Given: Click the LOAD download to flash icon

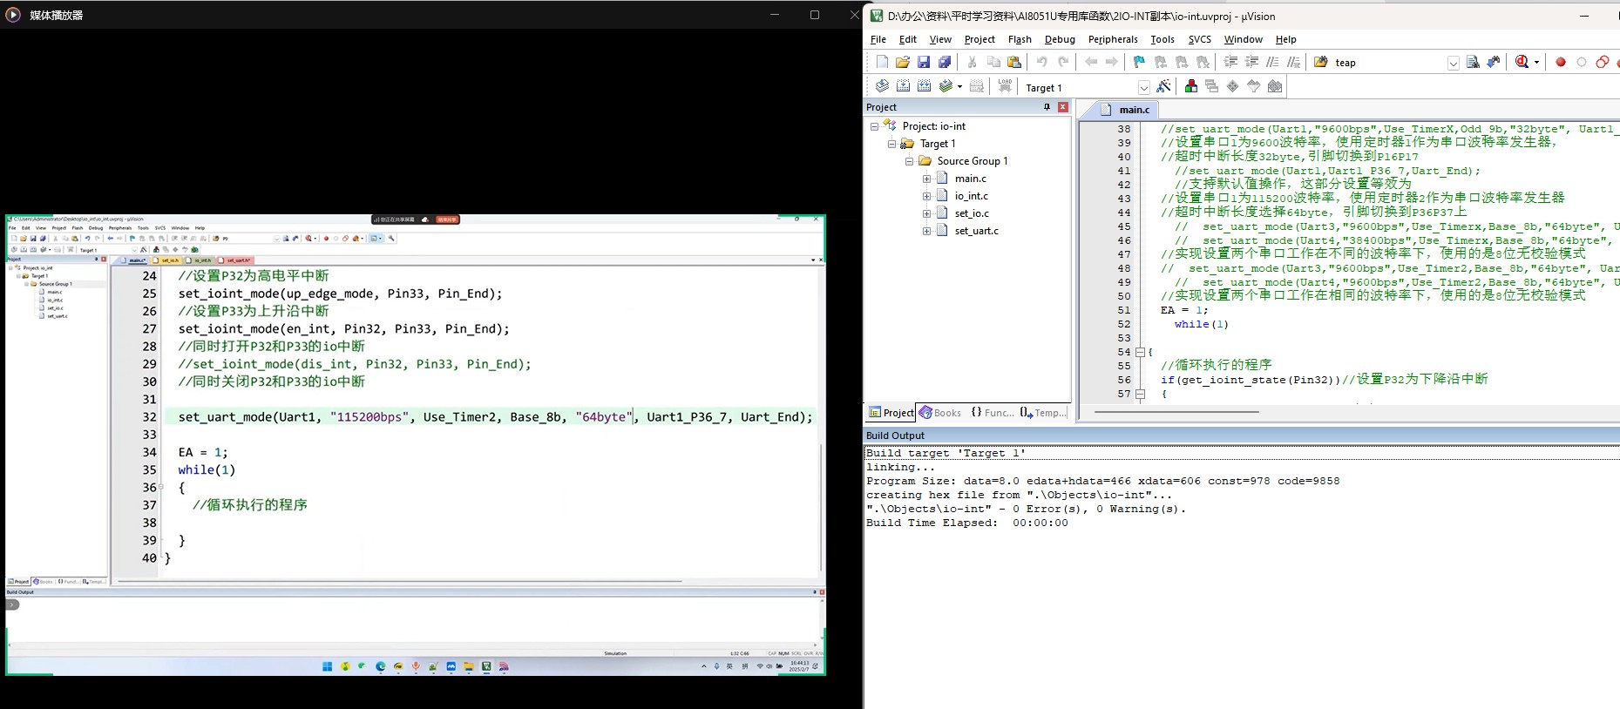Looking at the screenshot, I should [x=1005, y=86].
